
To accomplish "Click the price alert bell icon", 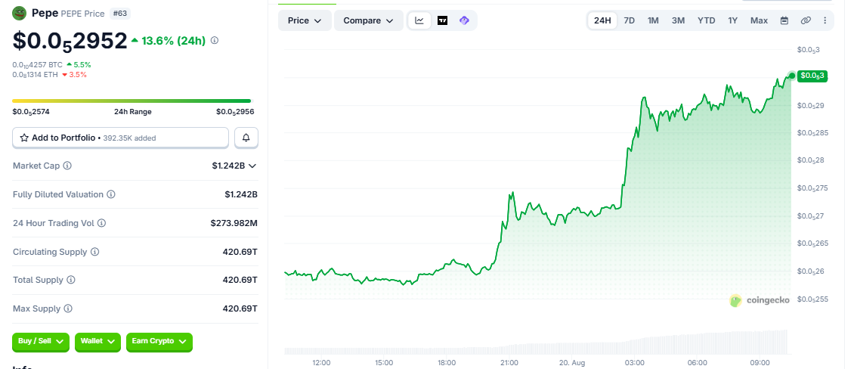I will coord(246,138).
